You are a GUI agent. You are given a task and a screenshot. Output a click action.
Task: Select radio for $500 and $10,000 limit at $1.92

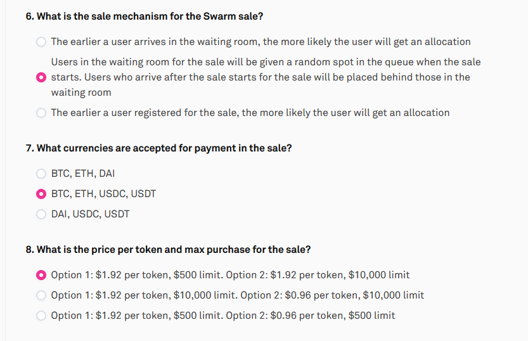[x=41, y=275]
